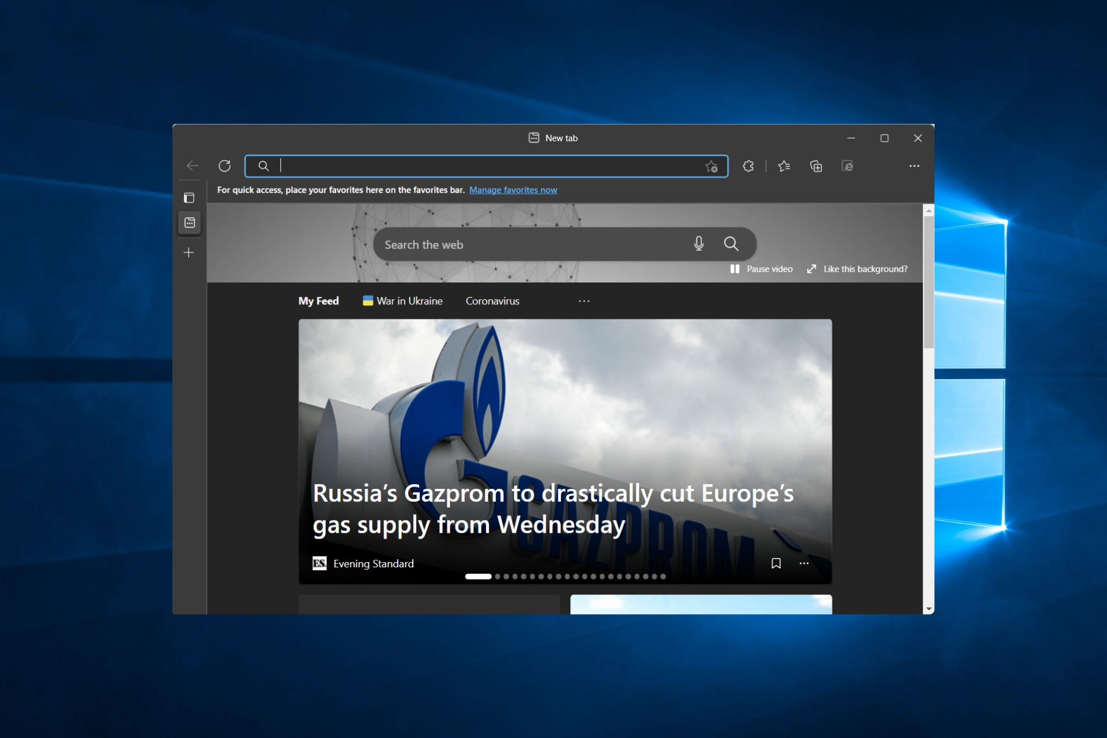1107x738 pixels.
Task: Open the Russia's Gazprom headline article
Action: coord(553,509)
